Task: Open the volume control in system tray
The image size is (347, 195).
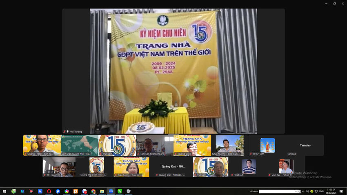Action: tap(307, 191)
